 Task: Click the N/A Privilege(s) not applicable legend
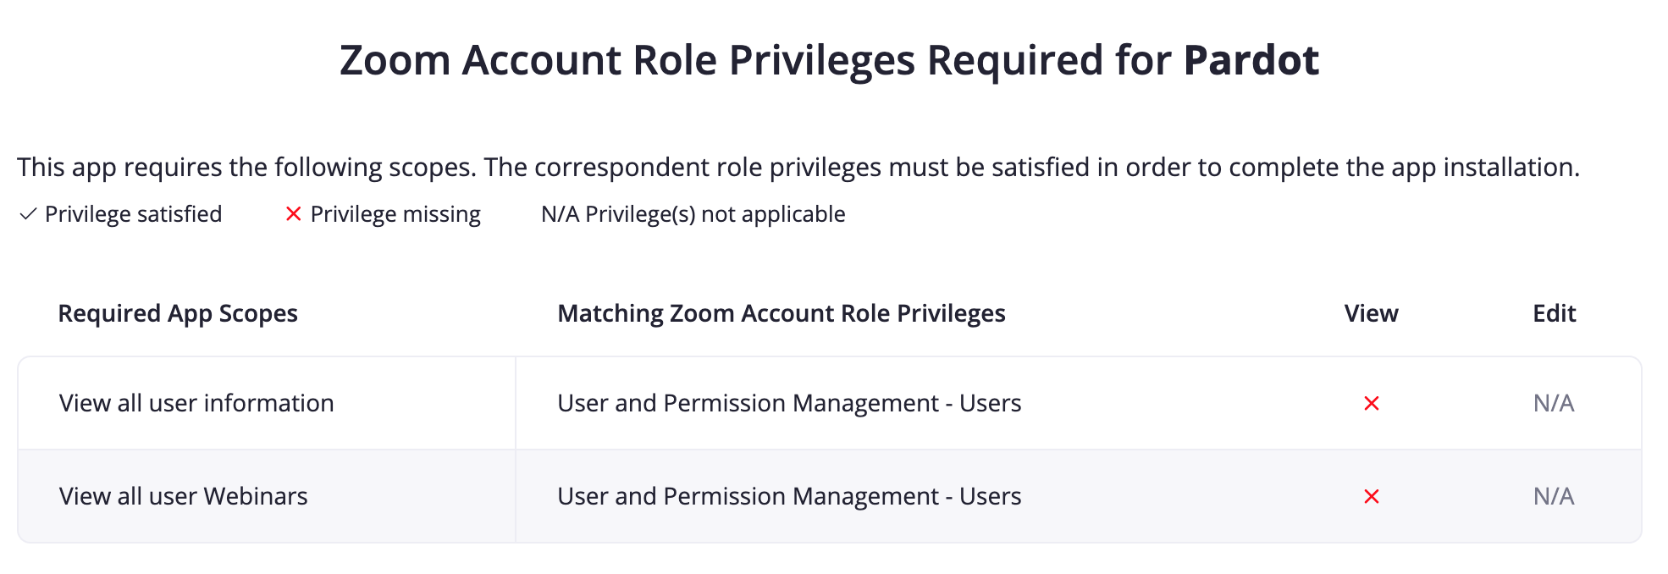[693, 214]
